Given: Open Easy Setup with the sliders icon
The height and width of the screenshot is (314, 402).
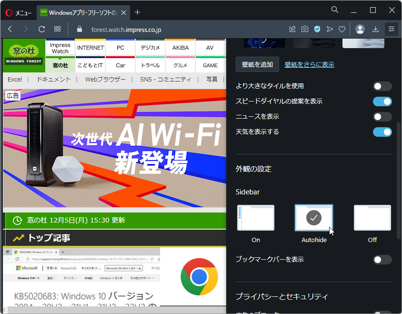Looking at the screenshot, I should [391, 29].
